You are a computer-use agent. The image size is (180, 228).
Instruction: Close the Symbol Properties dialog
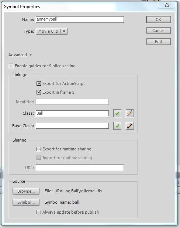(x=167, y=5)
